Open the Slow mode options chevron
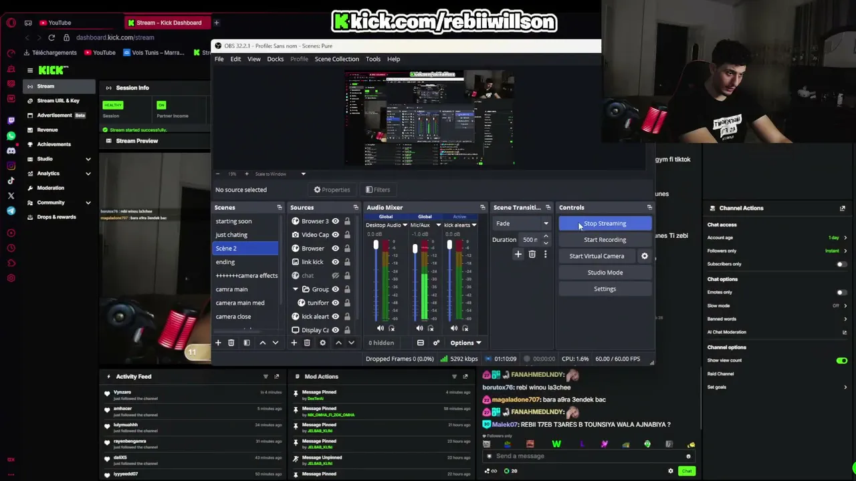The image size is (856, 481). pos(845,305)
